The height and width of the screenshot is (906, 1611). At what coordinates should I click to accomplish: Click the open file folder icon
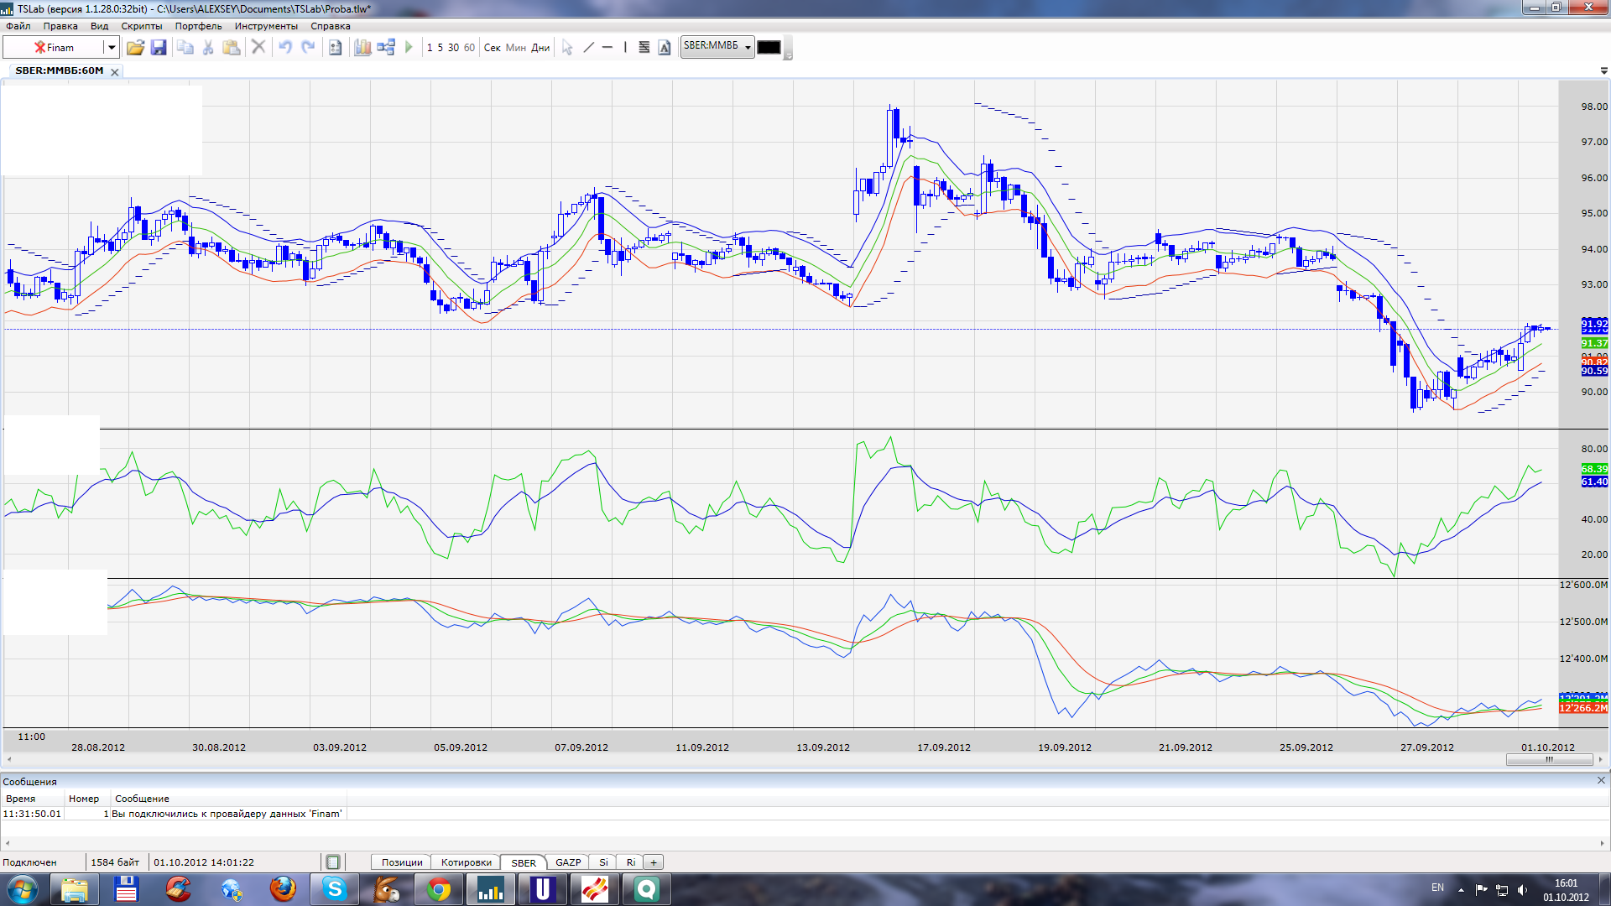135,48
